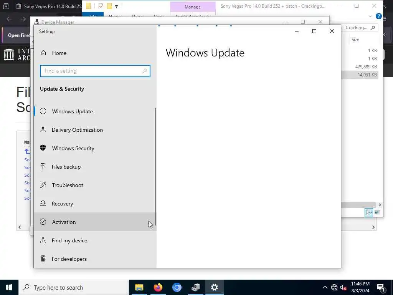Click the parent directory up arrow in browser

(x=27, y=151)
